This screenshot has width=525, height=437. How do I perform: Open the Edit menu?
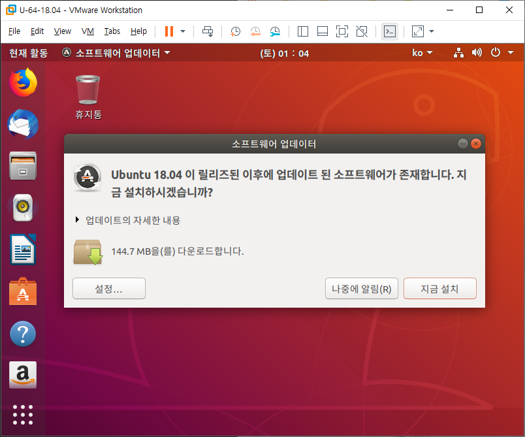click(37, 31)
